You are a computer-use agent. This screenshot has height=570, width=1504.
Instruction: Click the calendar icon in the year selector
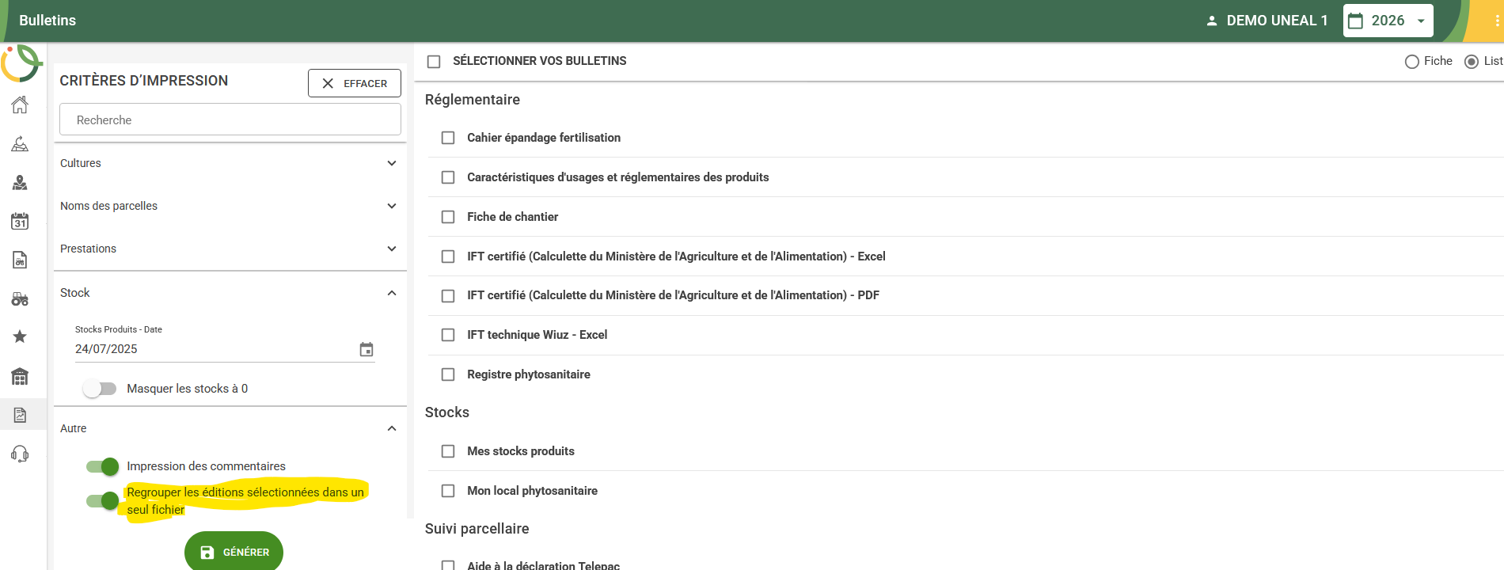[1356, 21]
